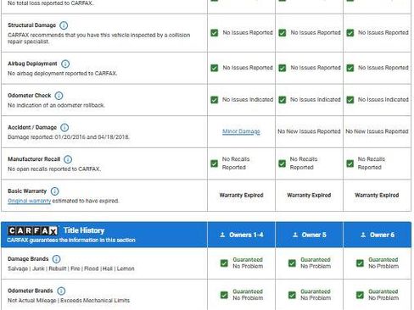Click Odometer Check green check for Owners 1-4
The height and width of the screenshot is (310, 414).
click(215, 100)
